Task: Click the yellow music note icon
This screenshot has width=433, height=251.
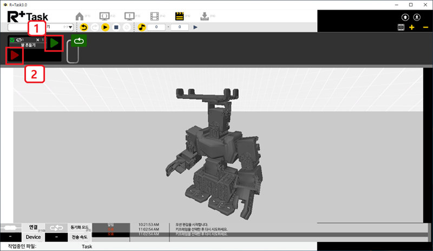Action: pos(142,27)
